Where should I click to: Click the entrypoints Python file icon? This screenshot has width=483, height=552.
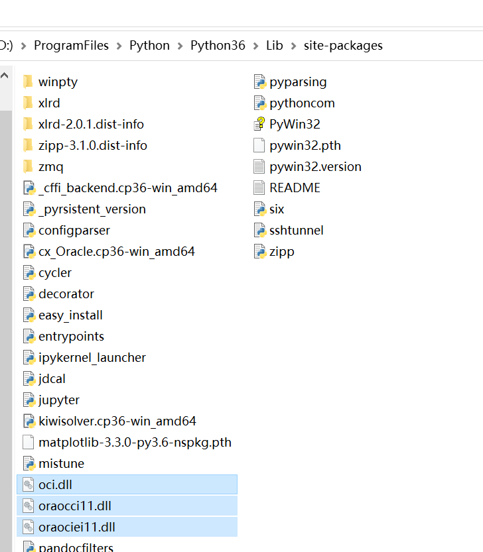click(29, 336)
